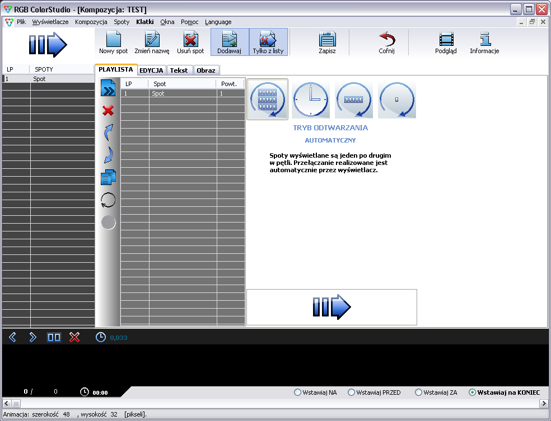Click the double-rectangle frames icon
Viewport: 551px width, 421px height.
click(54, 337)
